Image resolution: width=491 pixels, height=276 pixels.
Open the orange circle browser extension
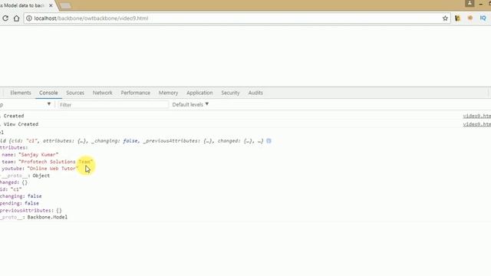(x=470, y=18)
